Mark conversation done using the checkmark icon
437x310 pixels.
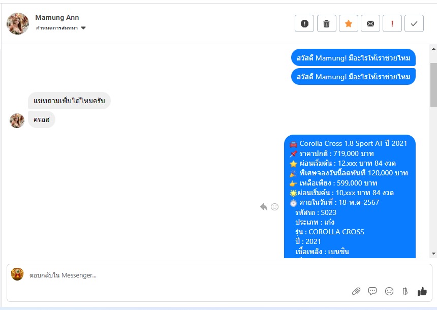(x=414, y=23)
